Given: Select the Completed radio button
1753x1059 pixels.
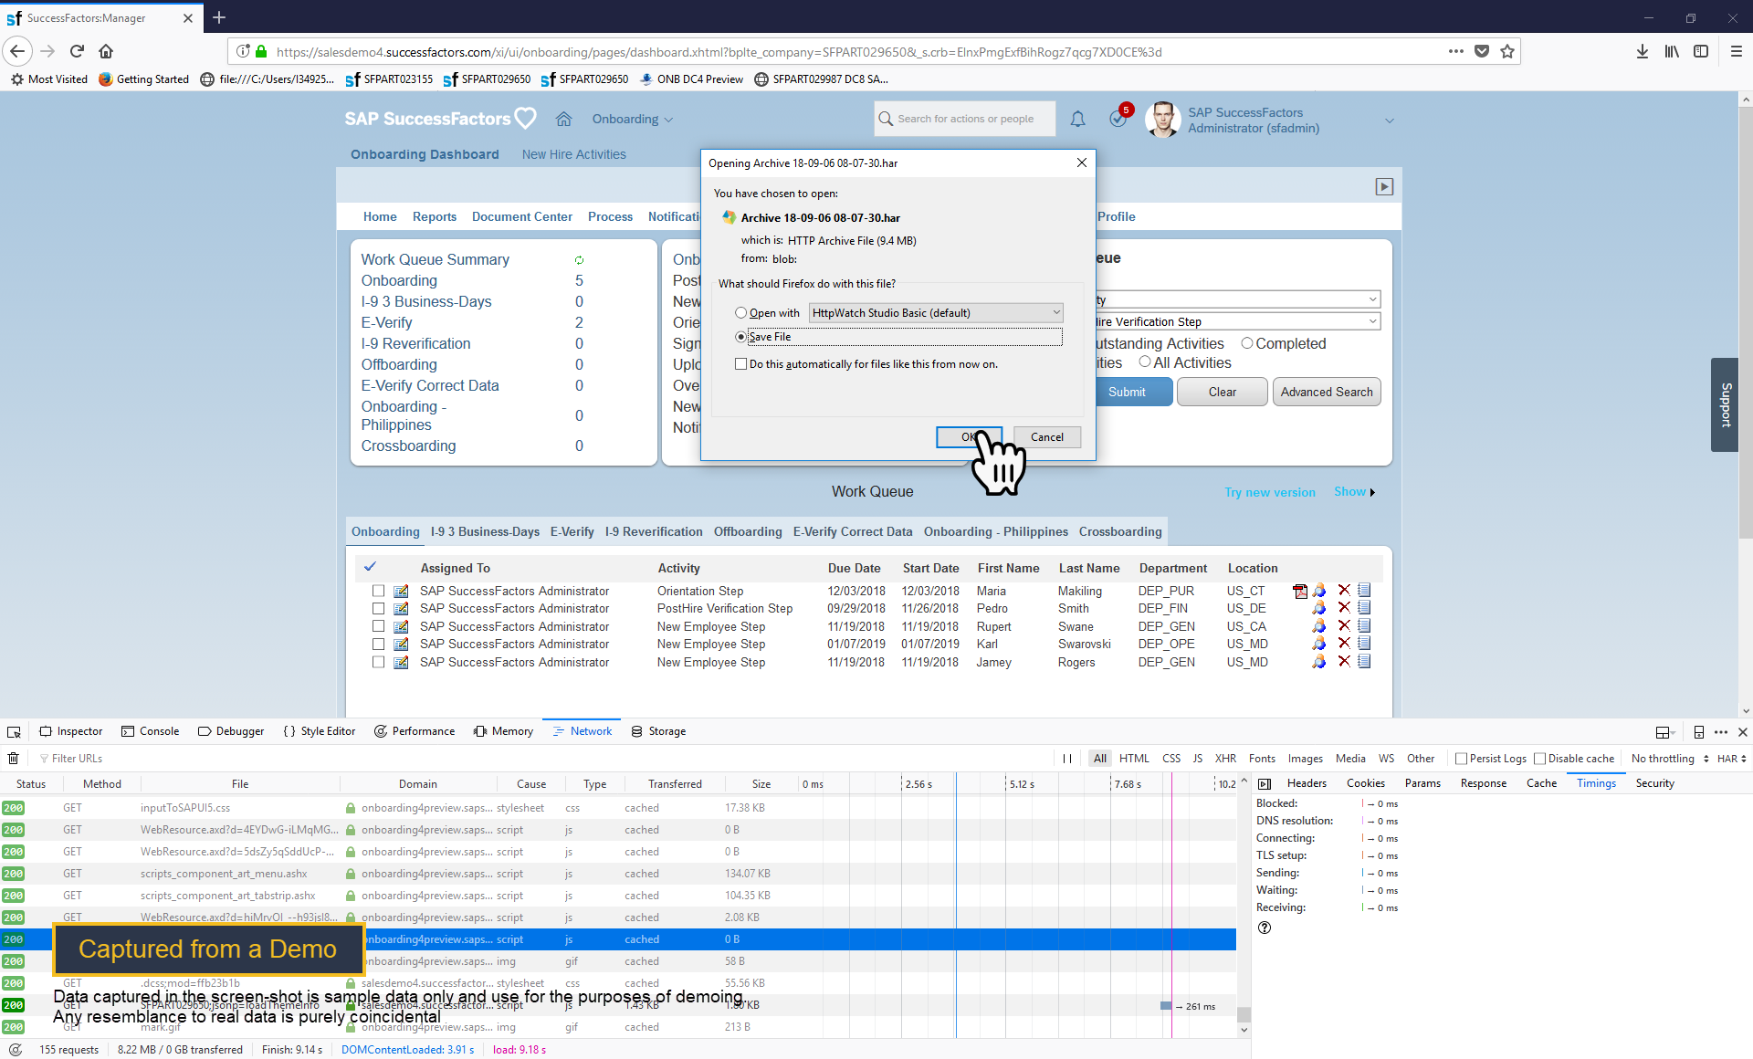Looking at the screenshot, I should (1246, 343).
